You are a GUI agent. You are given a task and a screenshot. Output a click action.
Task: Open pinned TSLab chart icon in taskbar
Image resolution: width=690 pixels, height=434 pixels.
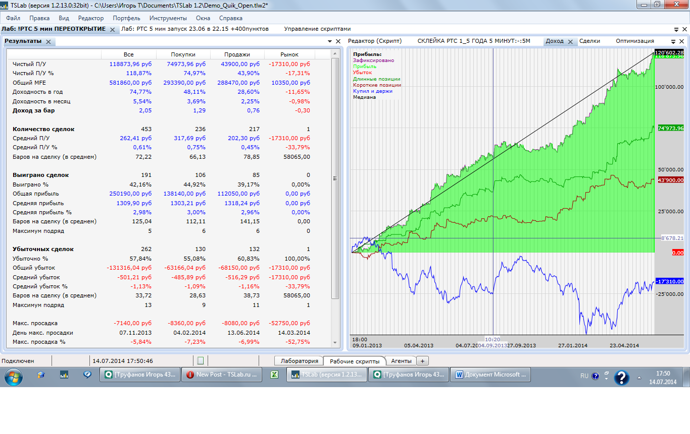[x=64, y=375]
